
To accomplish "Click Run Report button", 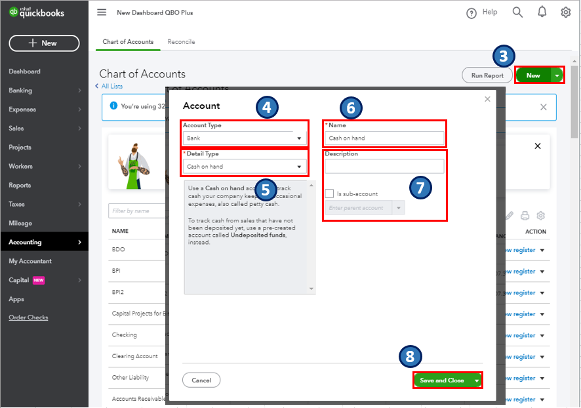I will point(487,75).
